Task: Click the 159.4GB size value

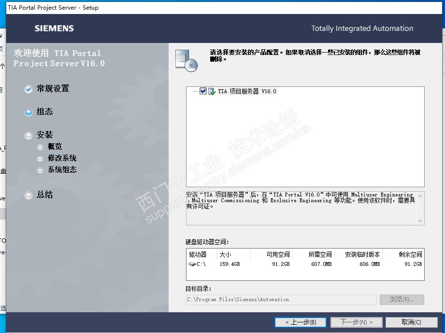Action: [x=230, y=264]
